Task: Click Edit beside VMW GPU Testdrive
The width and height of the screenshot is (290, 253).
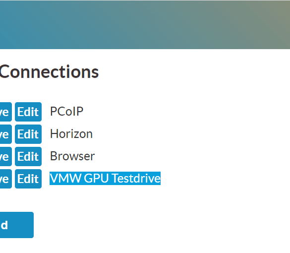Action: [x=28, y=179]
